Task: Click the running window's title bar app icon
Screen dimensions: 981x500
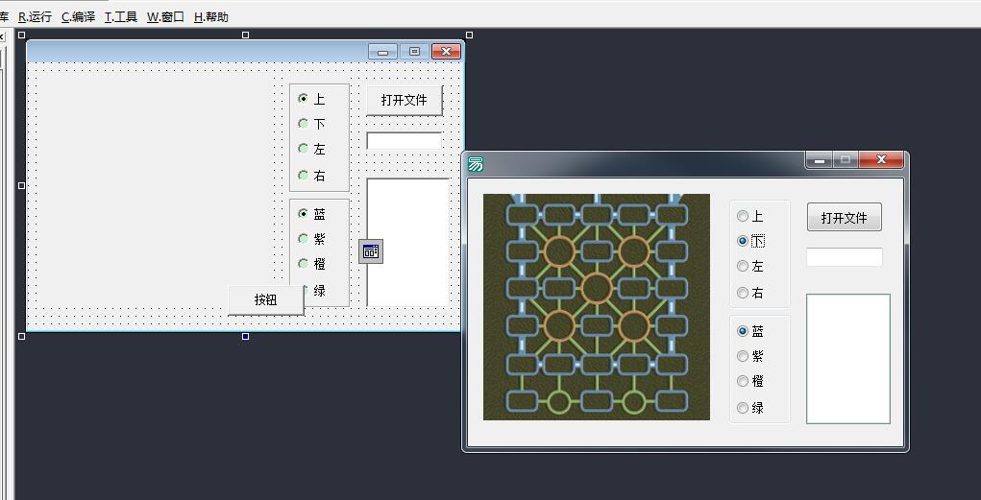Action: [x=475, y=164]
